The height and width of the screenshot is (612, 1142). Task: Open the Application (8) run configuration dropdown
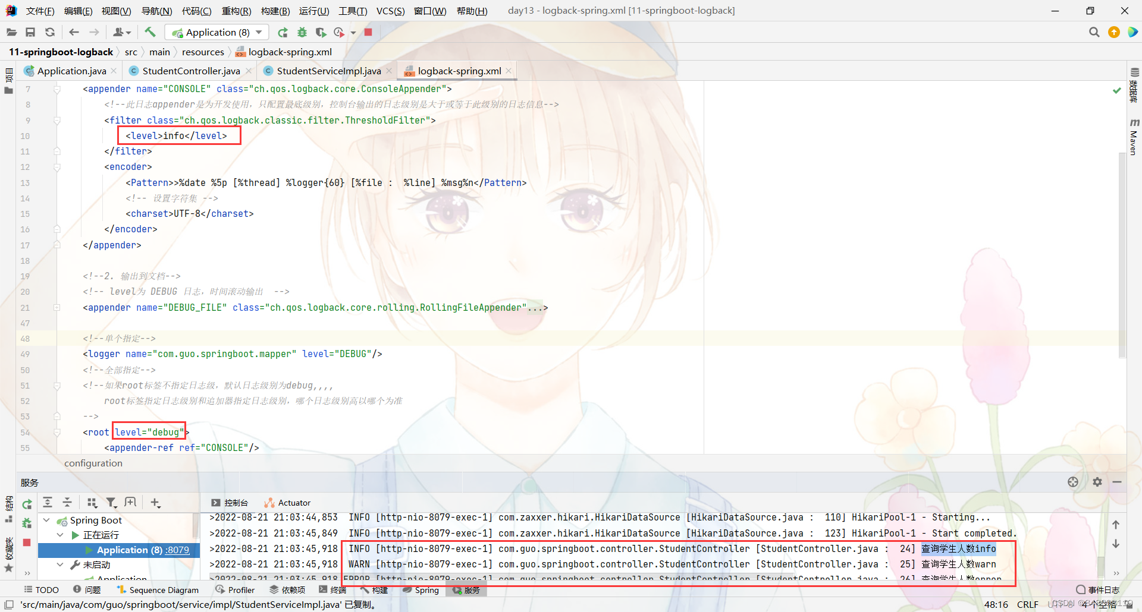[x=217, y=32]
